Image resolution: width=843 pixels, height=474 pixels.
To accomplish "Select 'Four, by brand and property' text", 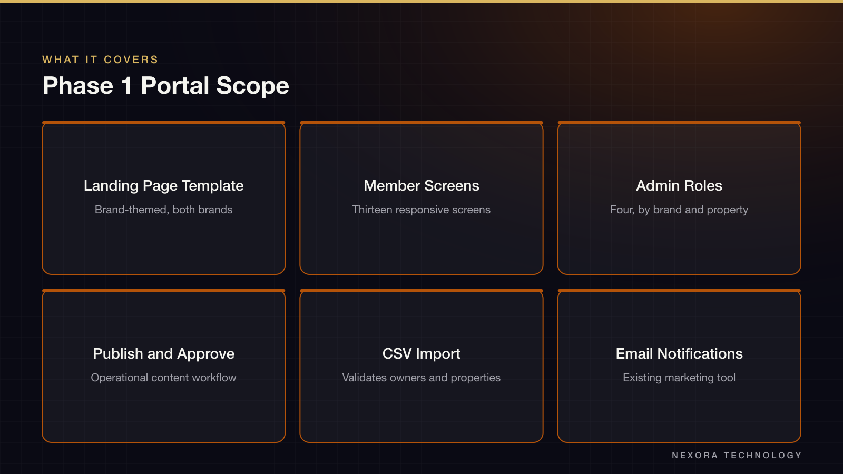I will [x=679, y=210].
